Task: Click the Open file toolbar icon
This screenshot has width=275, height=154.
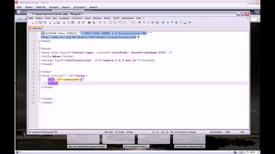Action: click(x=36, y=23)
